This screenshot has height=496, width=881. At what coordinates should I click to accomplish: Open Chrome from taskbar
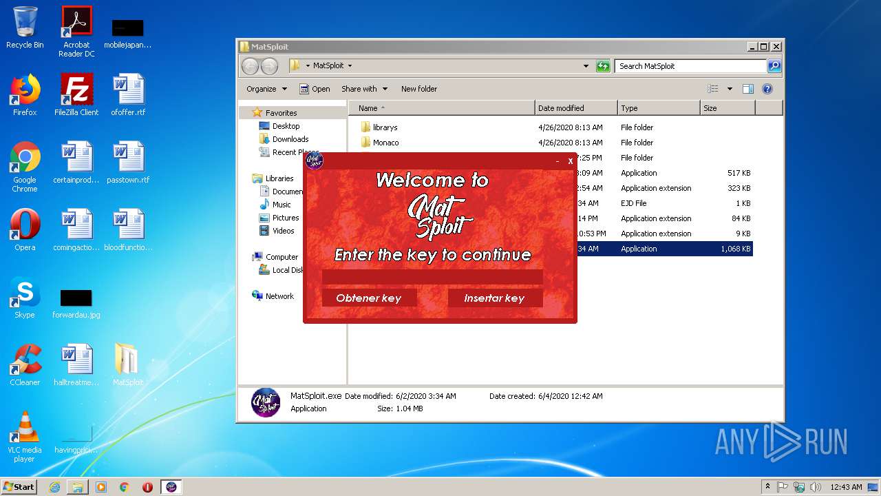pyautogui.click(x=124, y=487)
